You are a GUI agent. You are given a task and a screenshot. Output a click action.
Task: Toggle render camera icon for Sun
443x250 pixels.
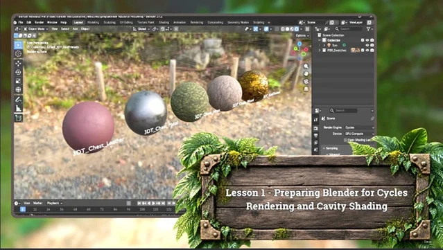point(372,45)
